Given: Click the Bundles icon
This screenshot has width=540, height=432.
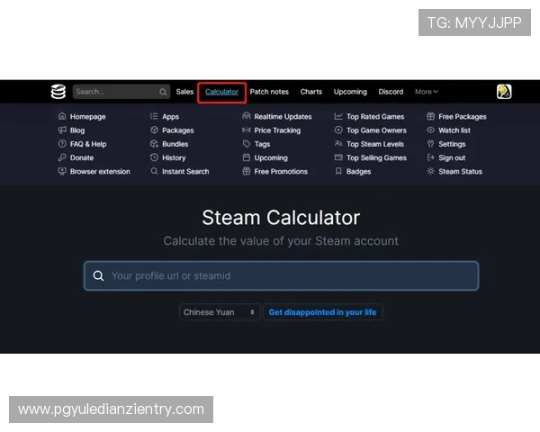Looking at the screenshot, I should tap(154, 144).
